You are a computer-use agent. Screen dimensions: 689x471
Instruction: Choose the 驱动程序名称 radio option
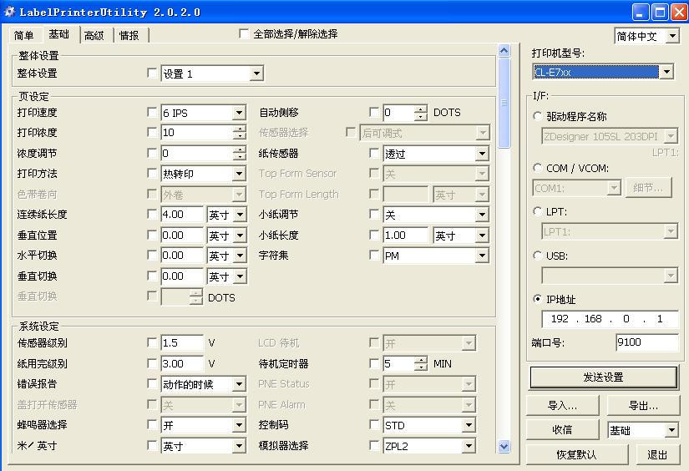point(537,117)
